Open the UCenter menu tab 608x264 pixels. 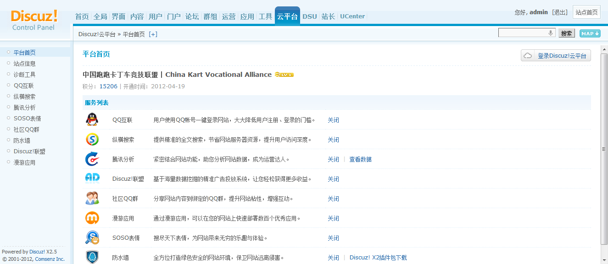(352, 16)
